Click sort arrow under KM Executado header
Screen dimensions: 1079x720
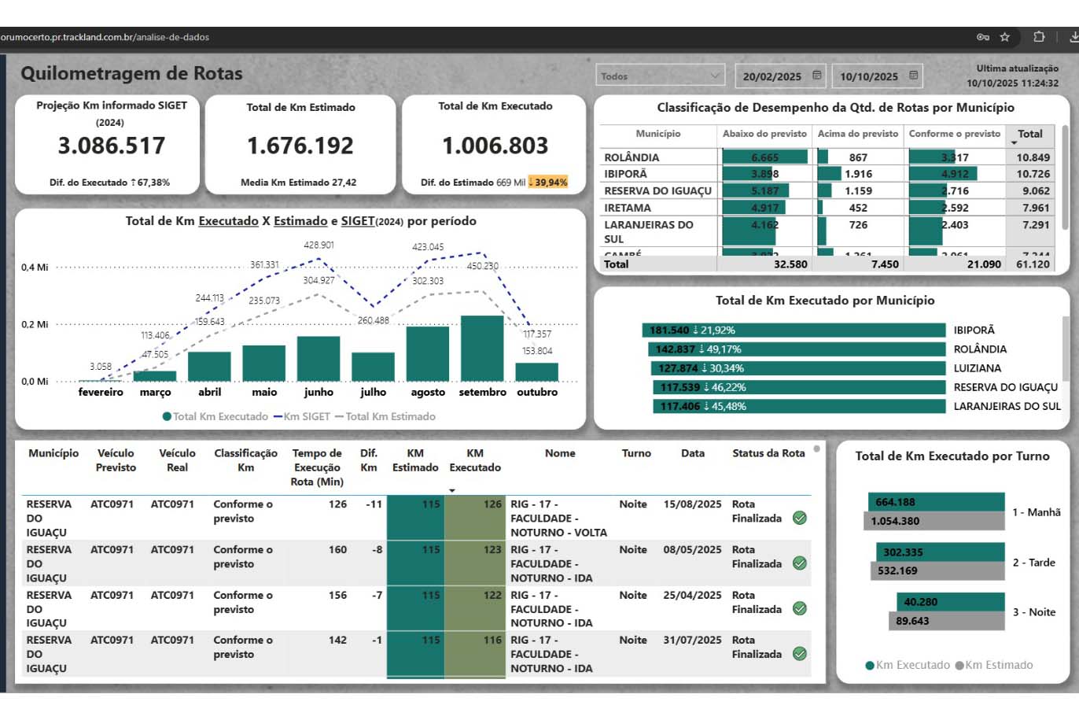[x=452, y=490]
